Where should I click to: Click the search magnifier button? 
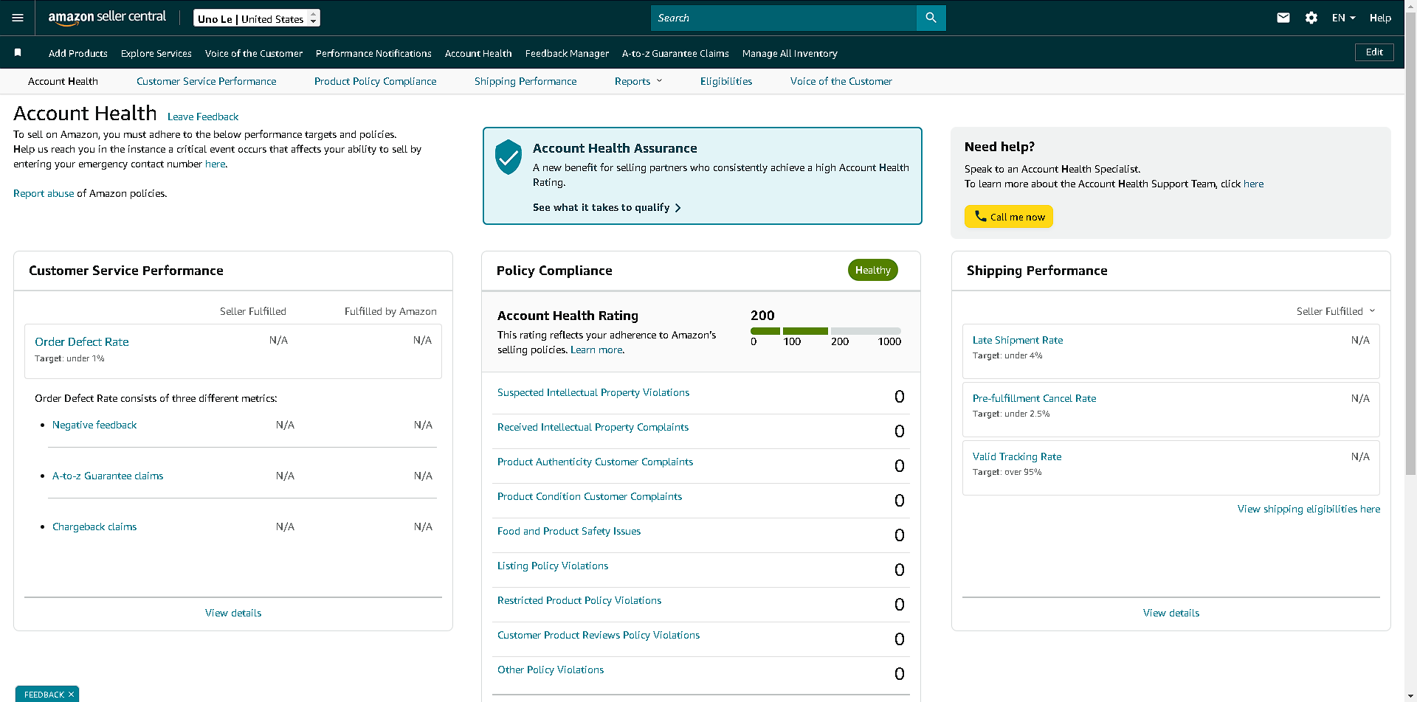tap(931, 18)
